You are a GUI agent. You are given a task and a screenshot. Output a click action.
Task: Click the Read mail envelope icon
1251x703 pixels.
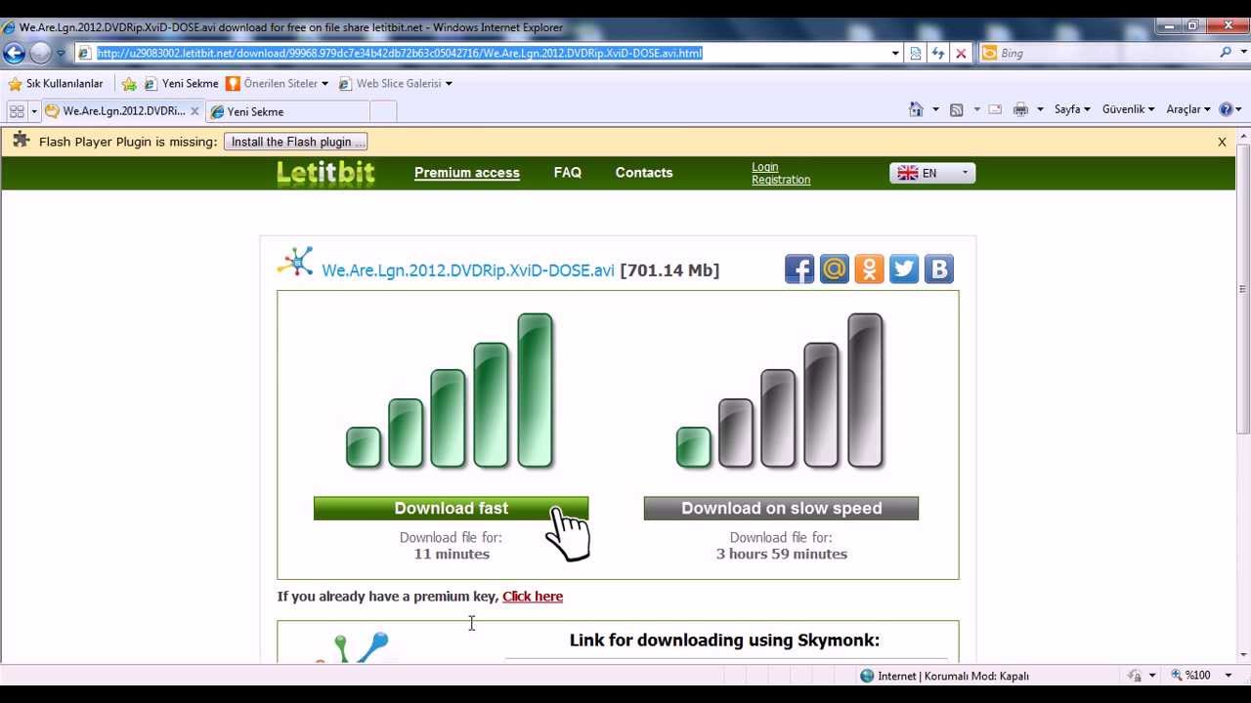click(995, 109)
